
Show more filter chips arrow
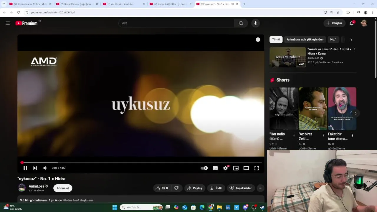click(x=351, y=39)
